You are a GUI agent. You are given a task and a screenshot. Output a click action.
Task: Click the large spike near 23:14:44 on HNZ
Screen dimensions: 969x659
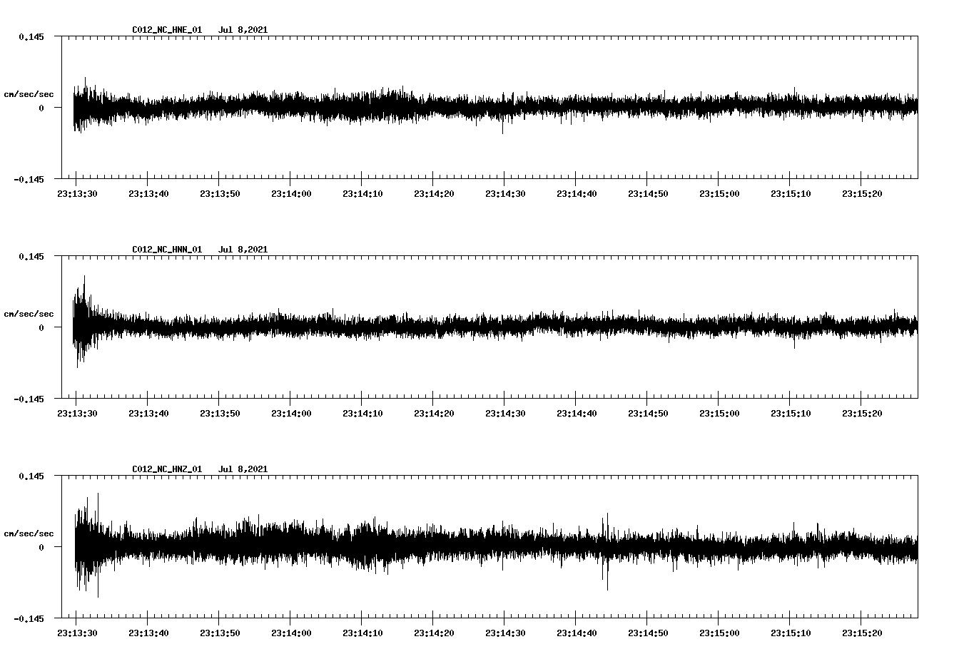pos(607,549)
